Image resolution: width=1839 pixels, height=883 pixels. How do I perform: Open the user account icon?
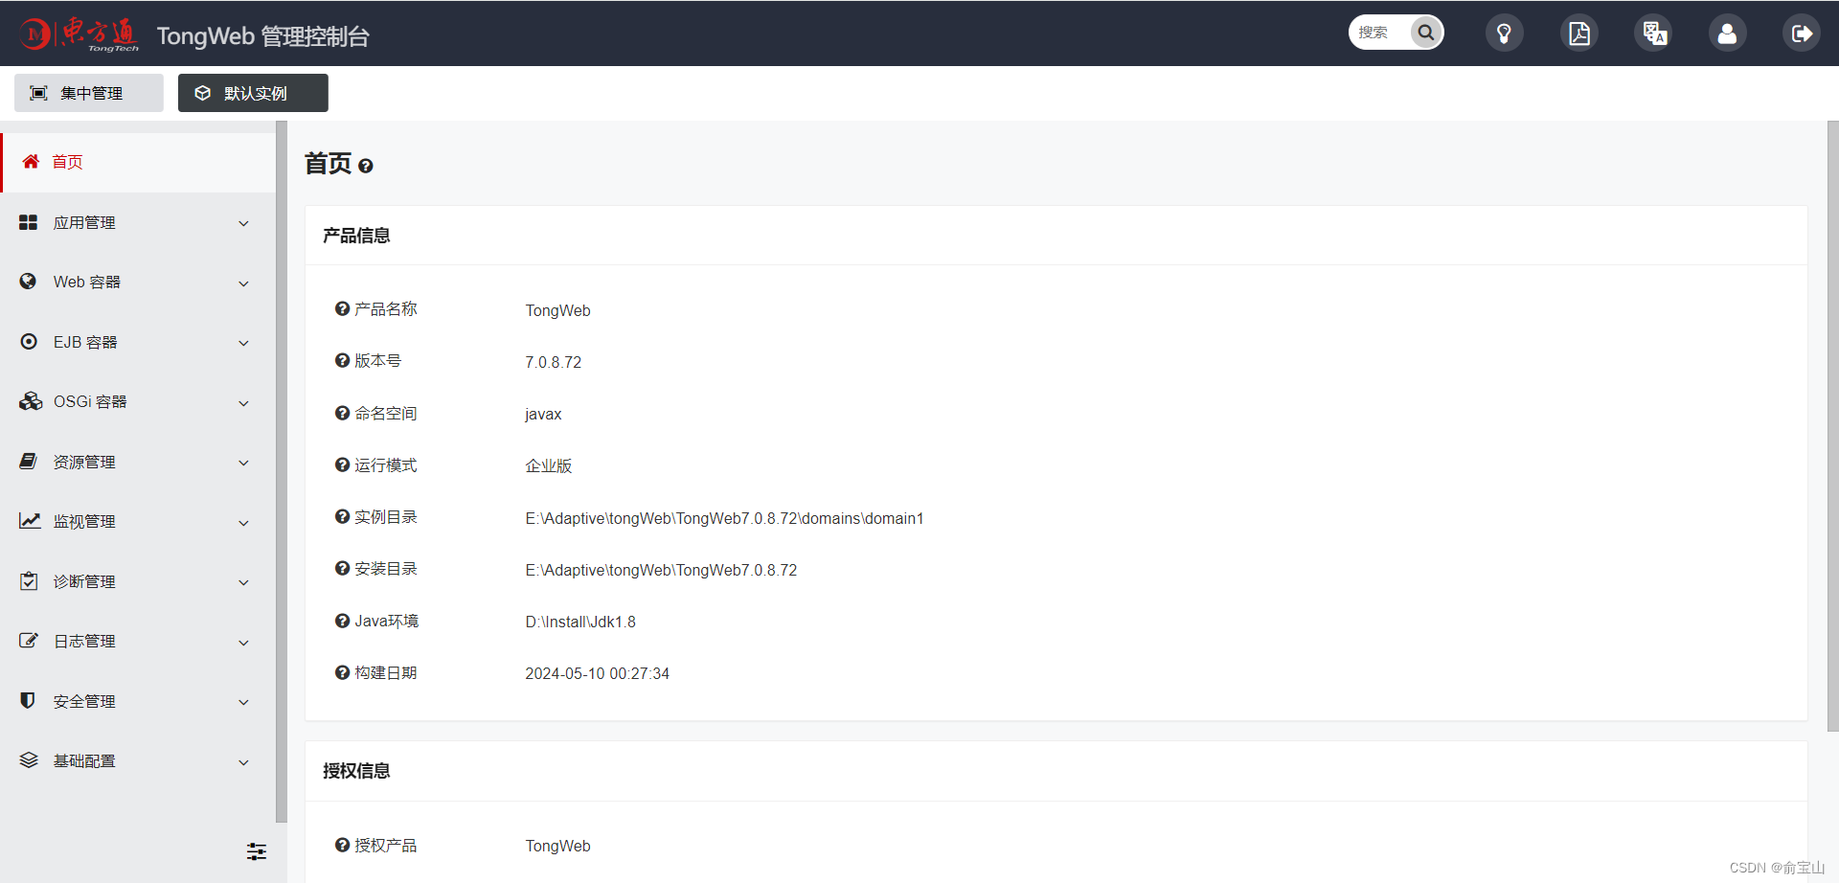click(x=1728, y=34)
